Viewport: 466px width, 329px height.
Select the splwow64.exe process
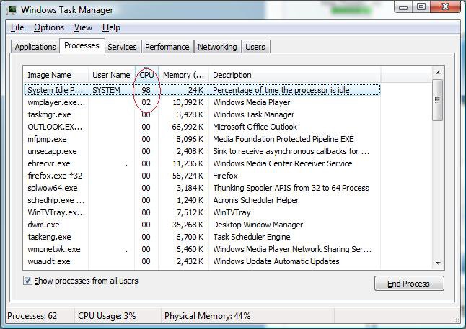coord(202,188)
